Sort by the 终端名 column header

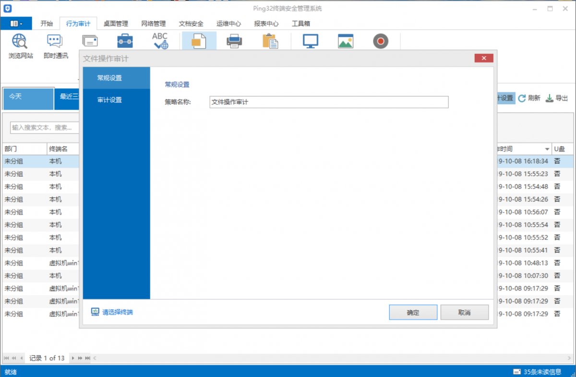63,149
